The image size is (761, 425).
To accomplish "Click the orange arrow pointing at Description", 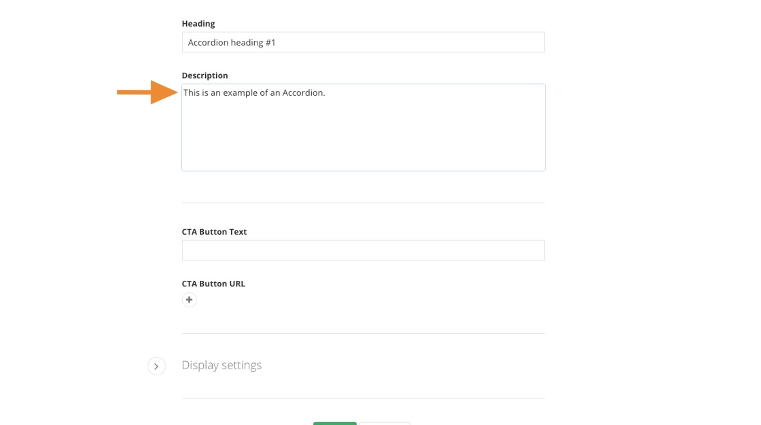I will [147, 92].
